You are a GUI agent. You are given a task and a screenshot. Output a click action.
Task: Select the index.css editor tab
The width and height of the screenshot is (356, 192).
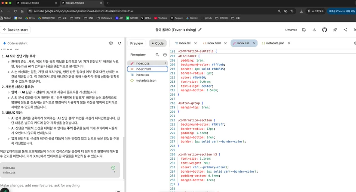pyautogui.click(x=243, y=43)
